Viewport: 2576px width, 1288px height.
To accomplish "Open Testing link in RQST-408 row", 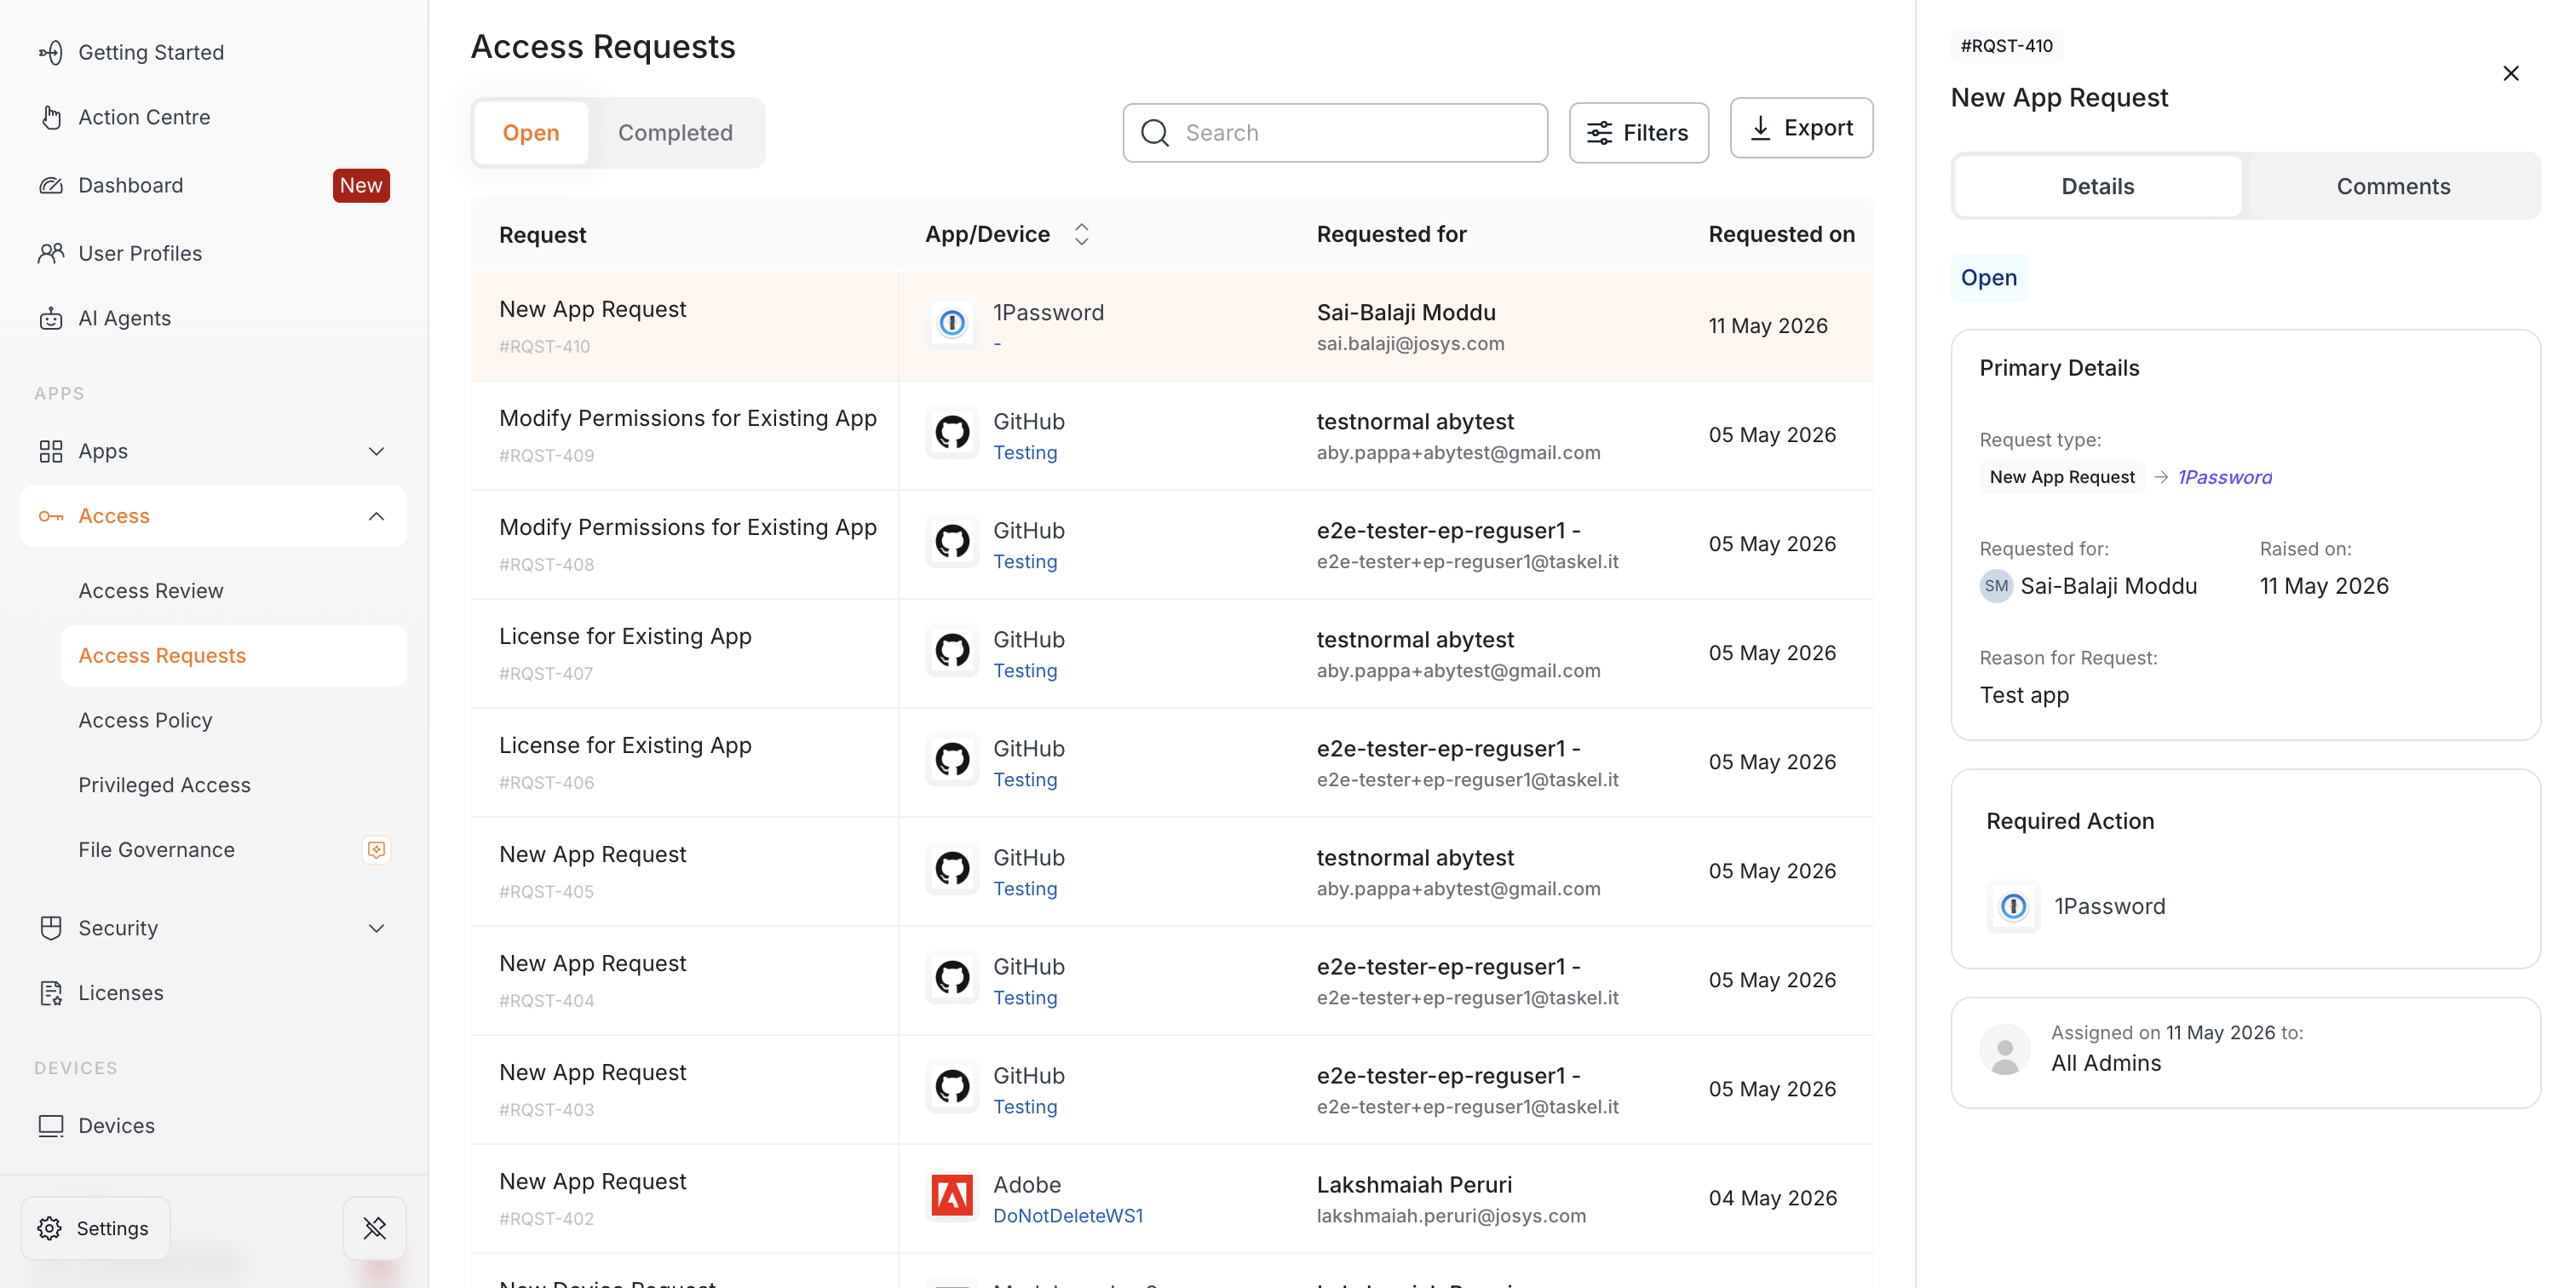I will [x=1024, y=561].
